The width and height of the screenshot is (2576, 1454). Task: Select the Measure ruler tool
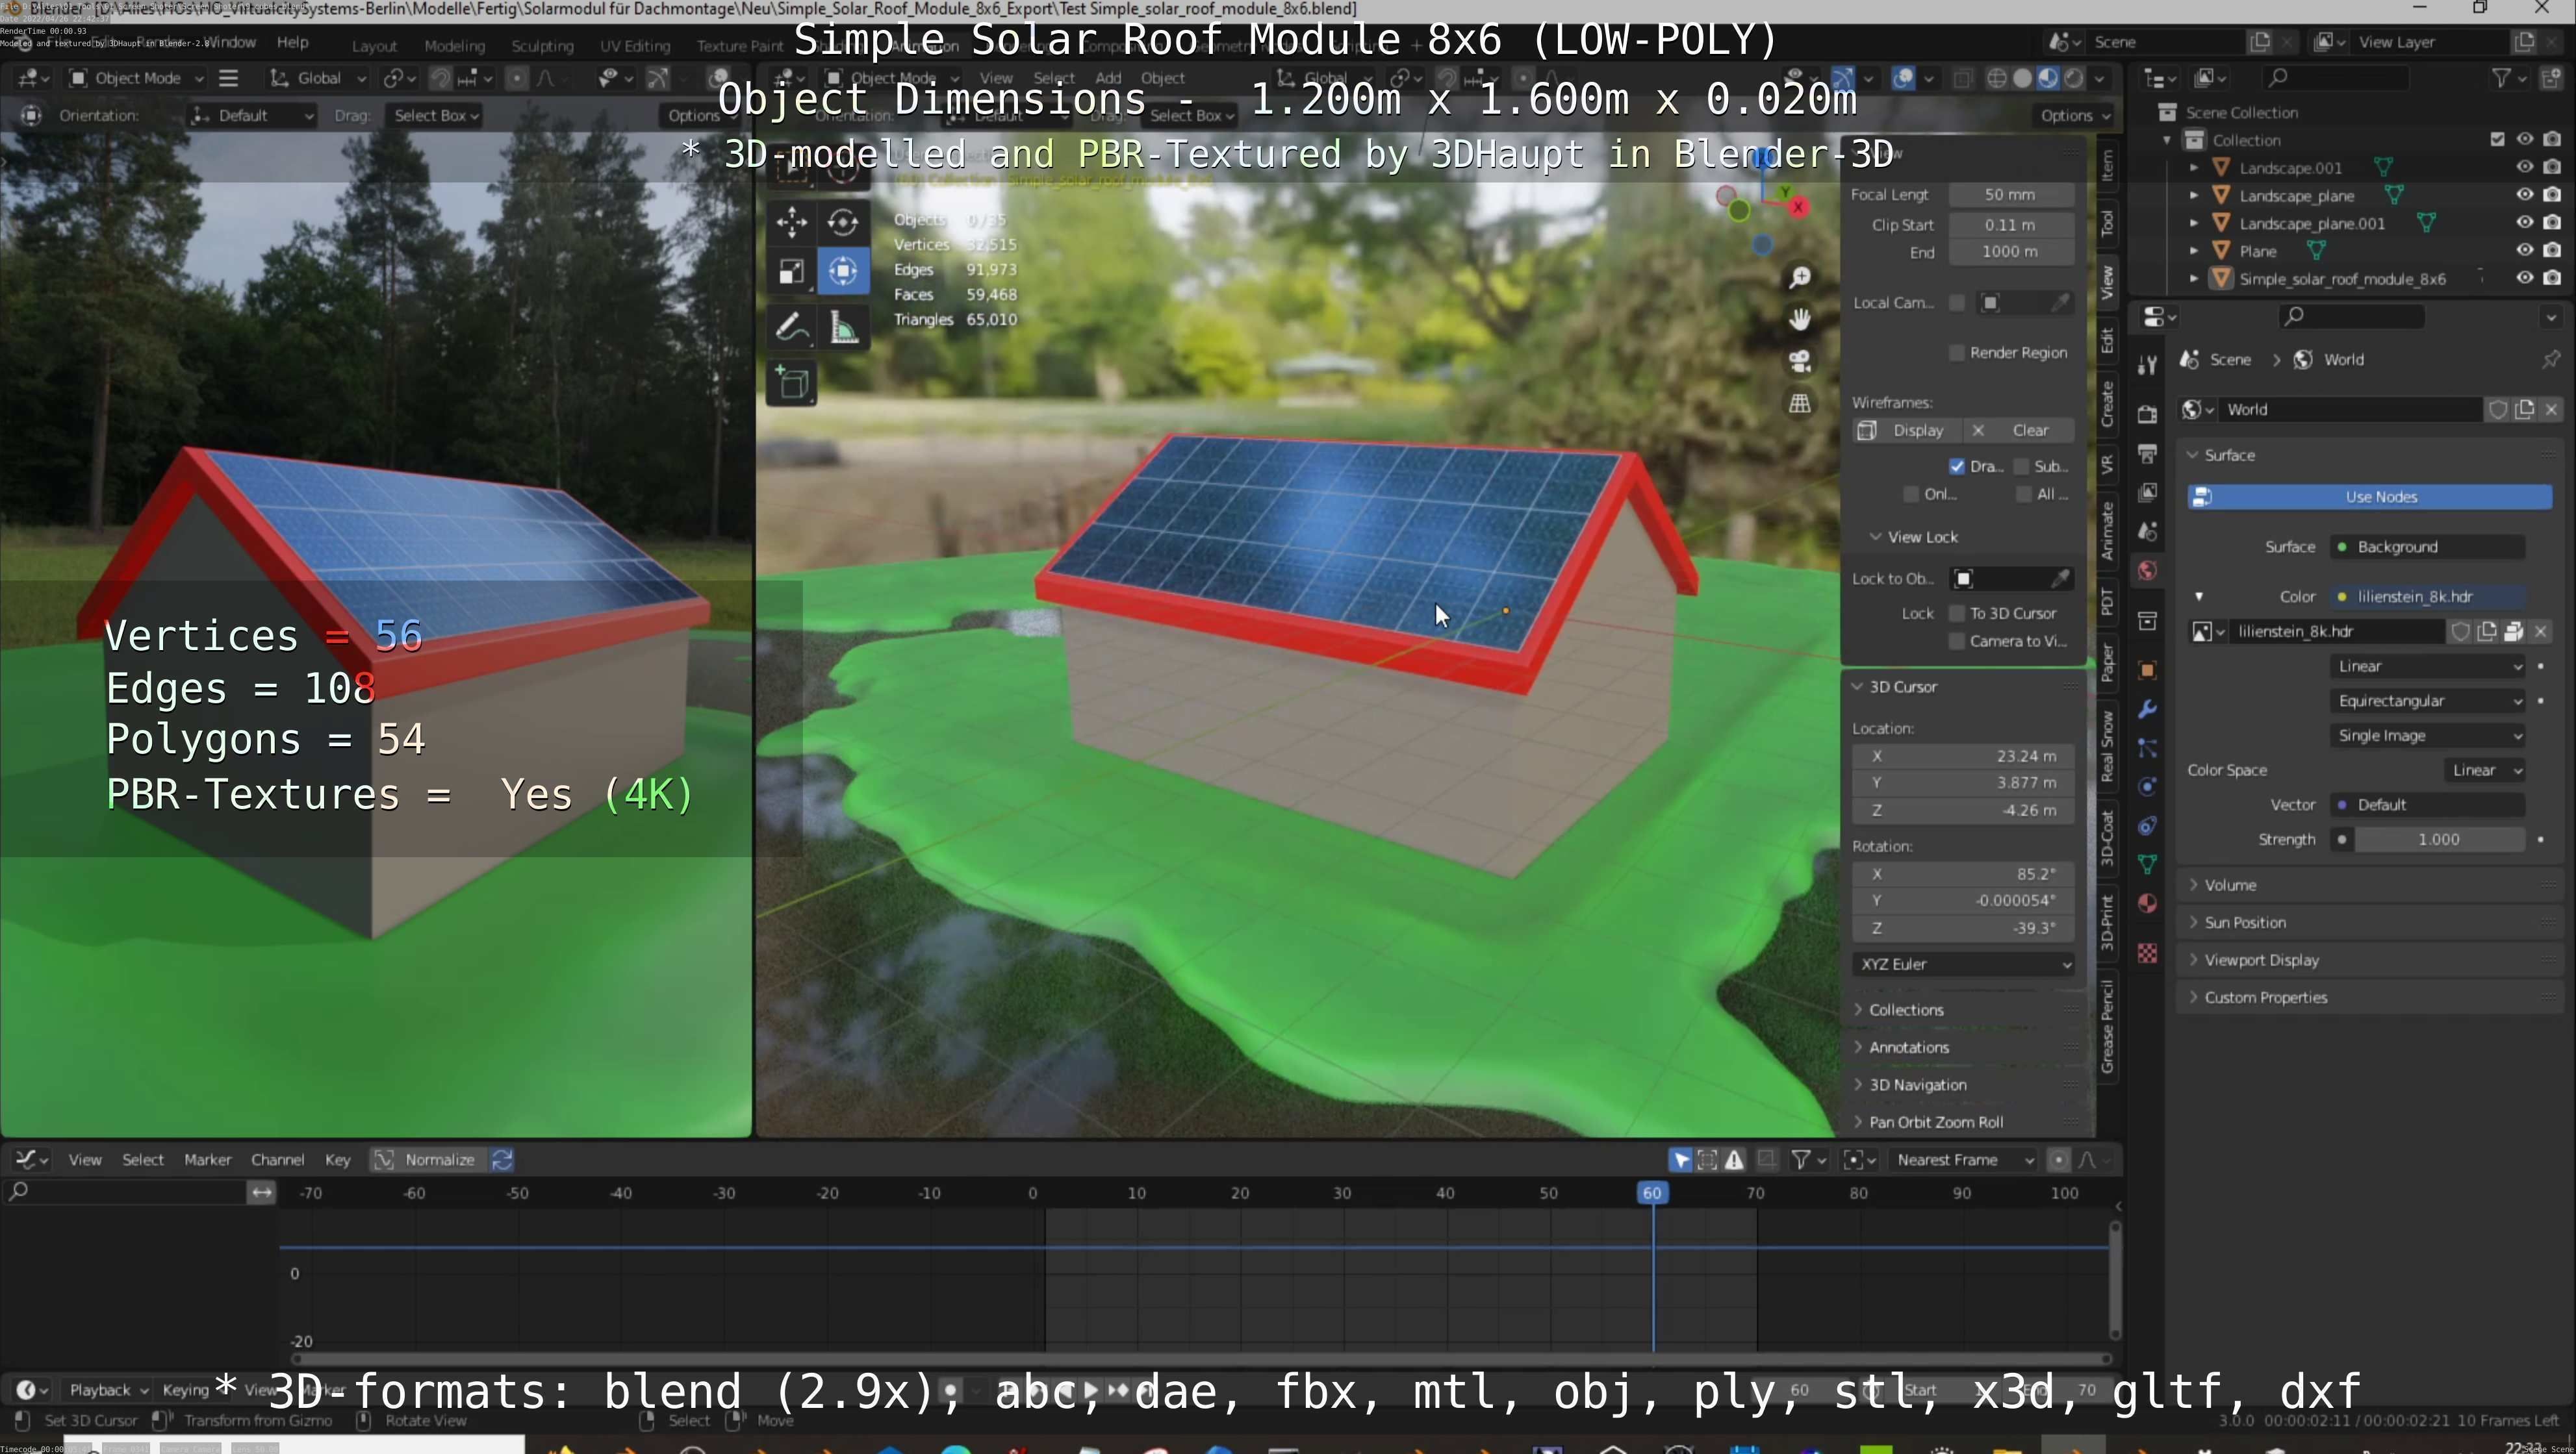coord(844,327)
